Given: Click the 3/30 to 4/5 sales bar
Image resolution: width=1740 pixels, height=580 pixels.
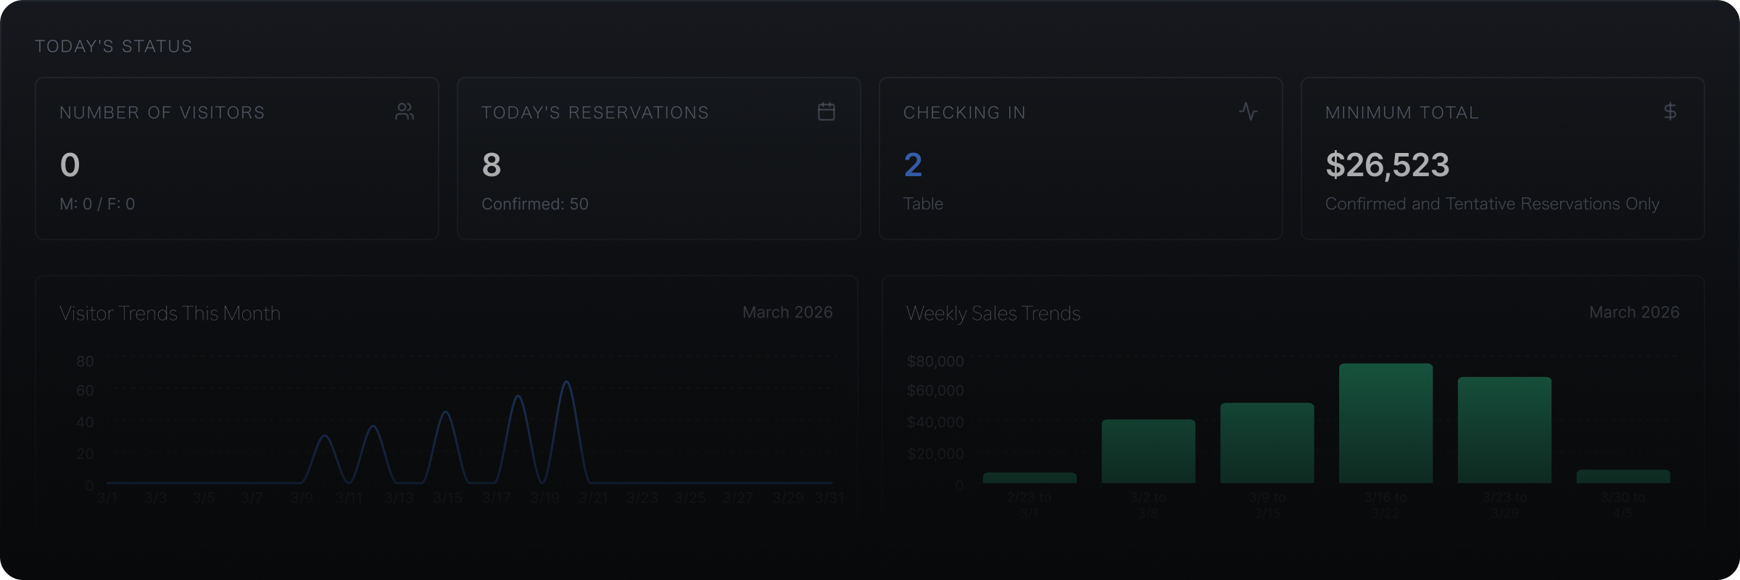Looking at the screenshot, I should (x=1623, y=476).
